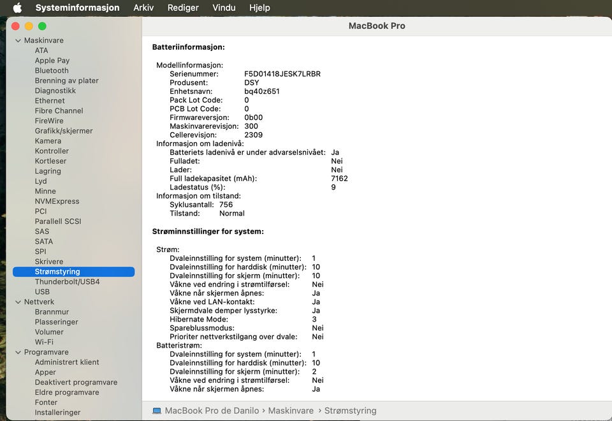This screenshot has height=421, width=612.
Task: Click the serial number F5D01418JESK7LRBR
Action: click(282, 74)
